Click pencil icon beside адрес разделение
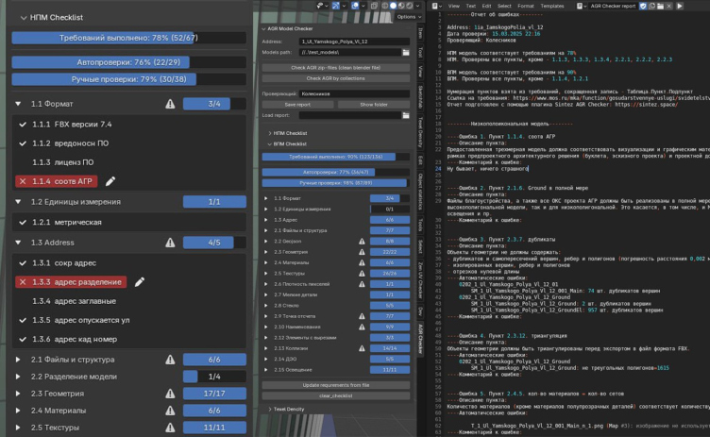 coord(140,281)
